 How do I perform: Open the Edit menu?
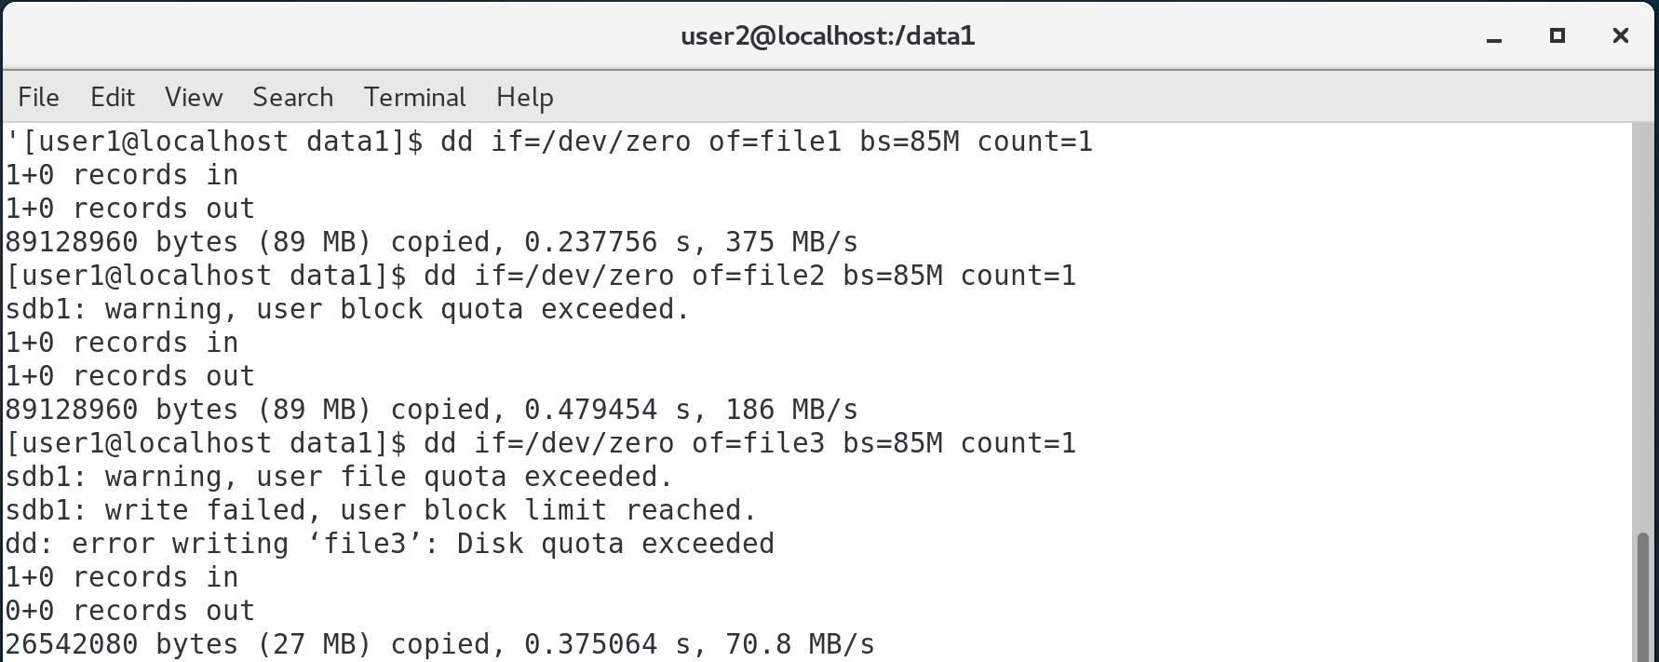click(112, 97)
